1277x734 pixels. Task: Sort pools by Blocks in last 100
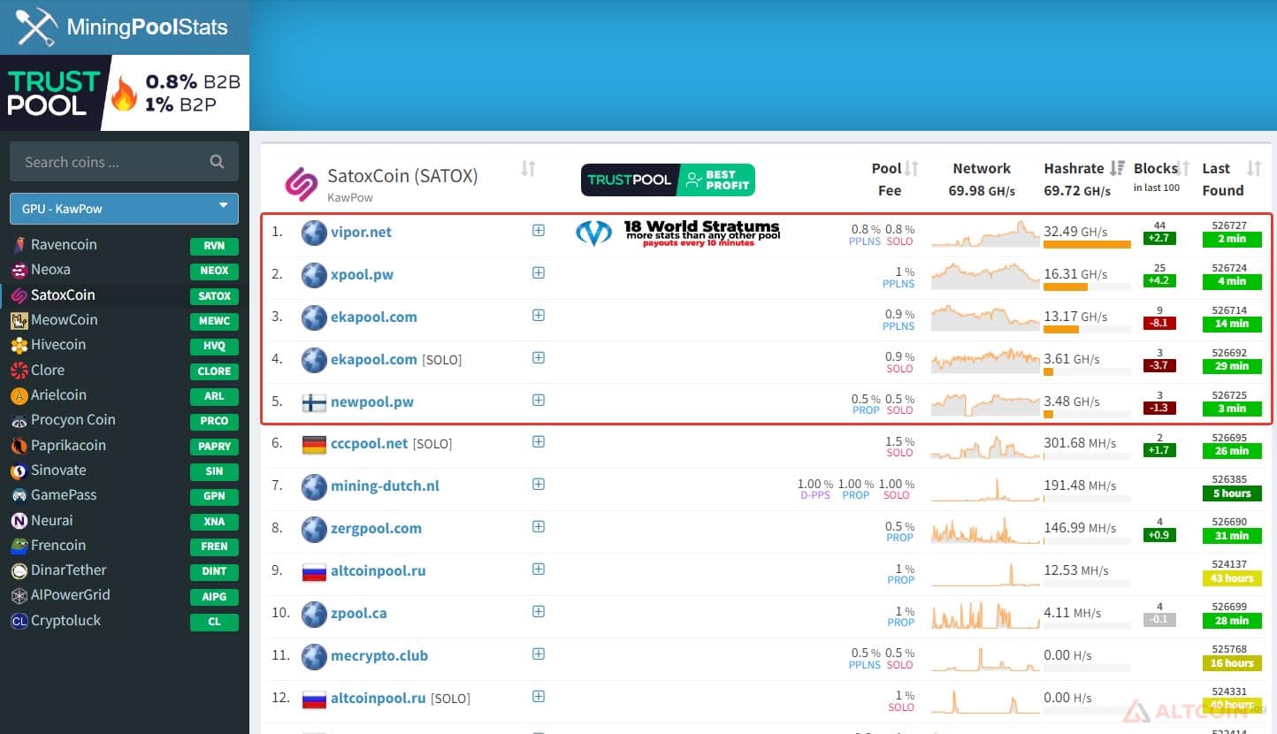tap(1184, 168)
